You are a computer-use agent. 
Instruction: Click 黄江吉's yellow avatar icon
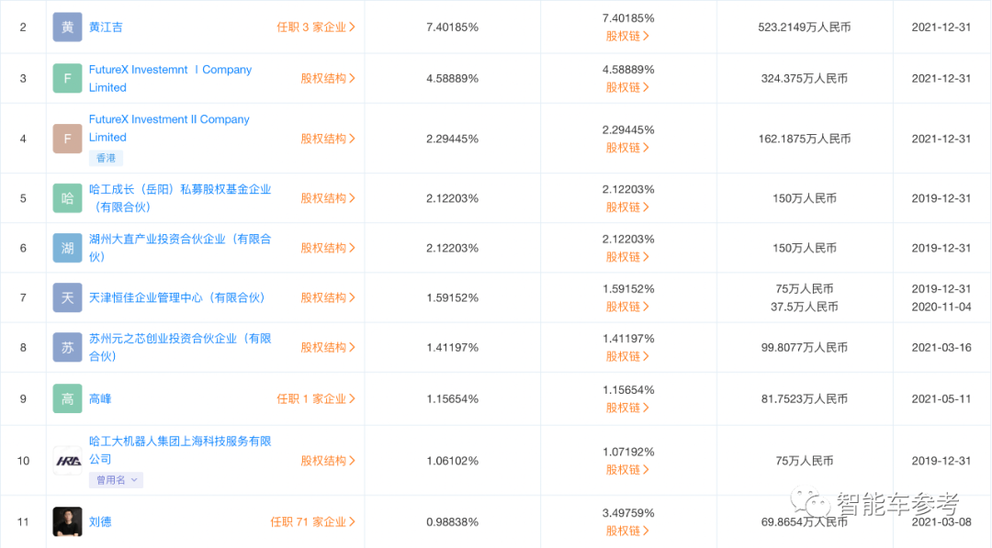[66, 27]
